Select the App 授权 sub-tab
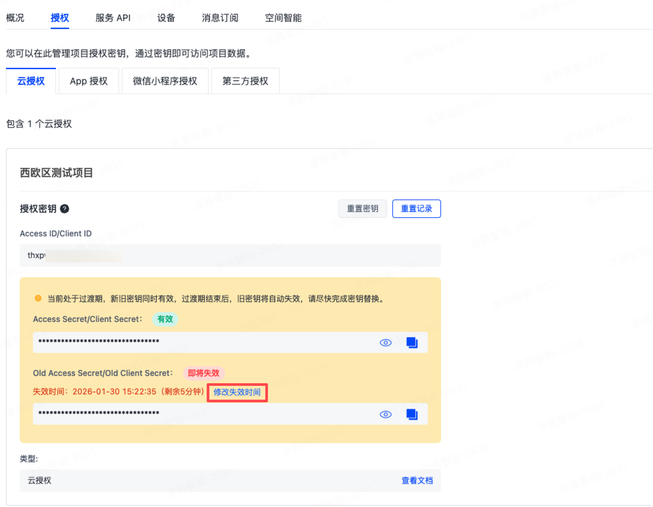This screenshot has width=653, height=507. point(88,80)
